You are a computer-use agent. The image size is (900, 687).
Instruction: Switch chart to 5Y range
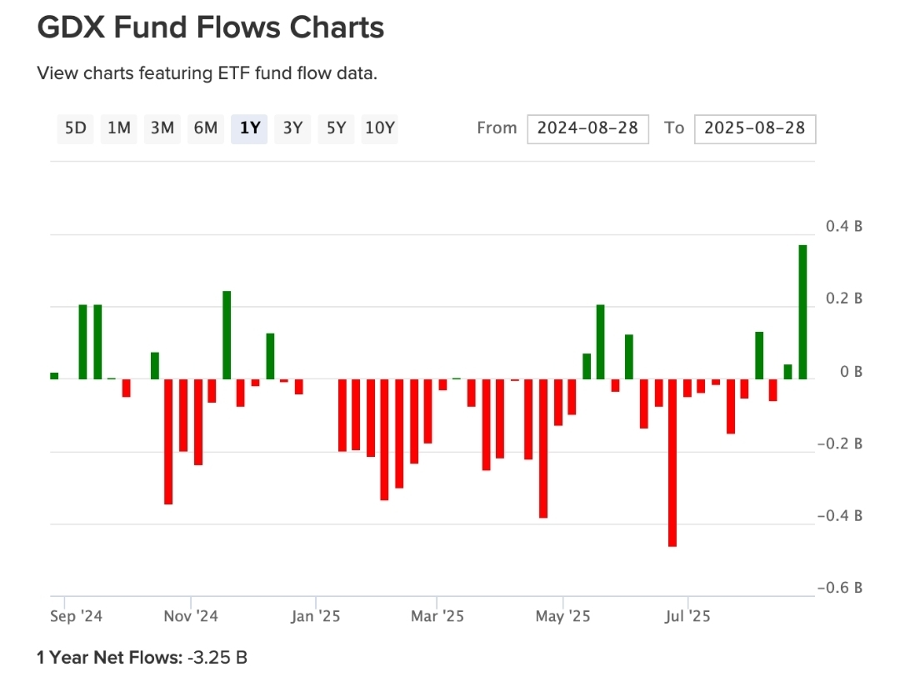coord(336,128)
